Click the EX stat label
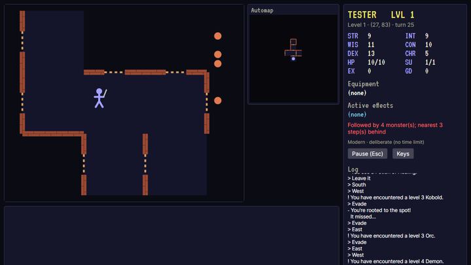Screen dimensions: 471x265 point(351,71)
